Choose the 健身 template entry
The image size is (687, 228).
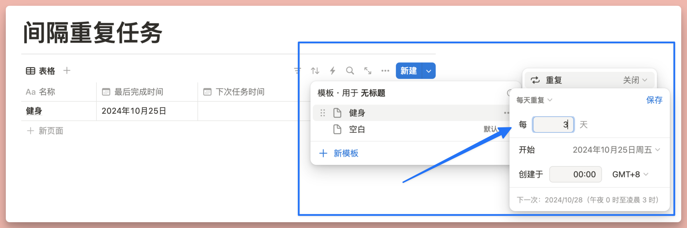pyautogui.click(x=357, y=113)
